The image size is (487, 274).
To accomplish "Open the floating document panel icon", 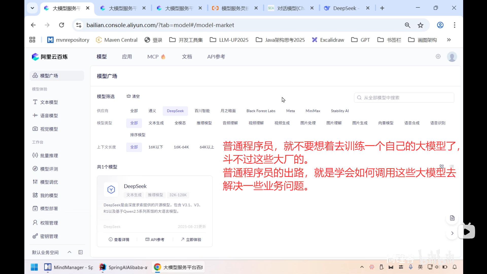I will (x=452, y=218).
